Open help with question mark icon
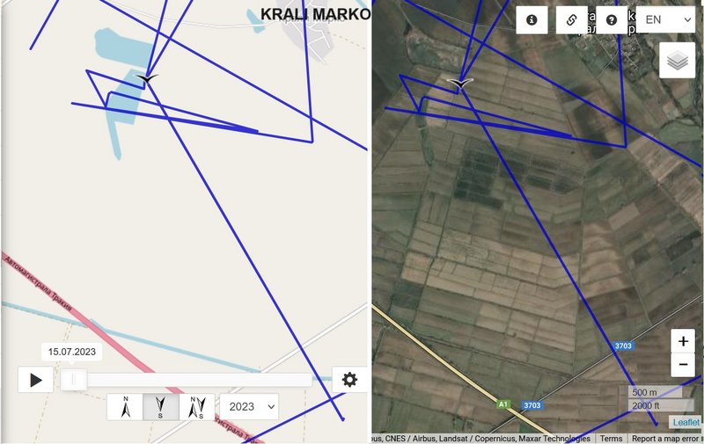704x444 pixels. [612, 19]
